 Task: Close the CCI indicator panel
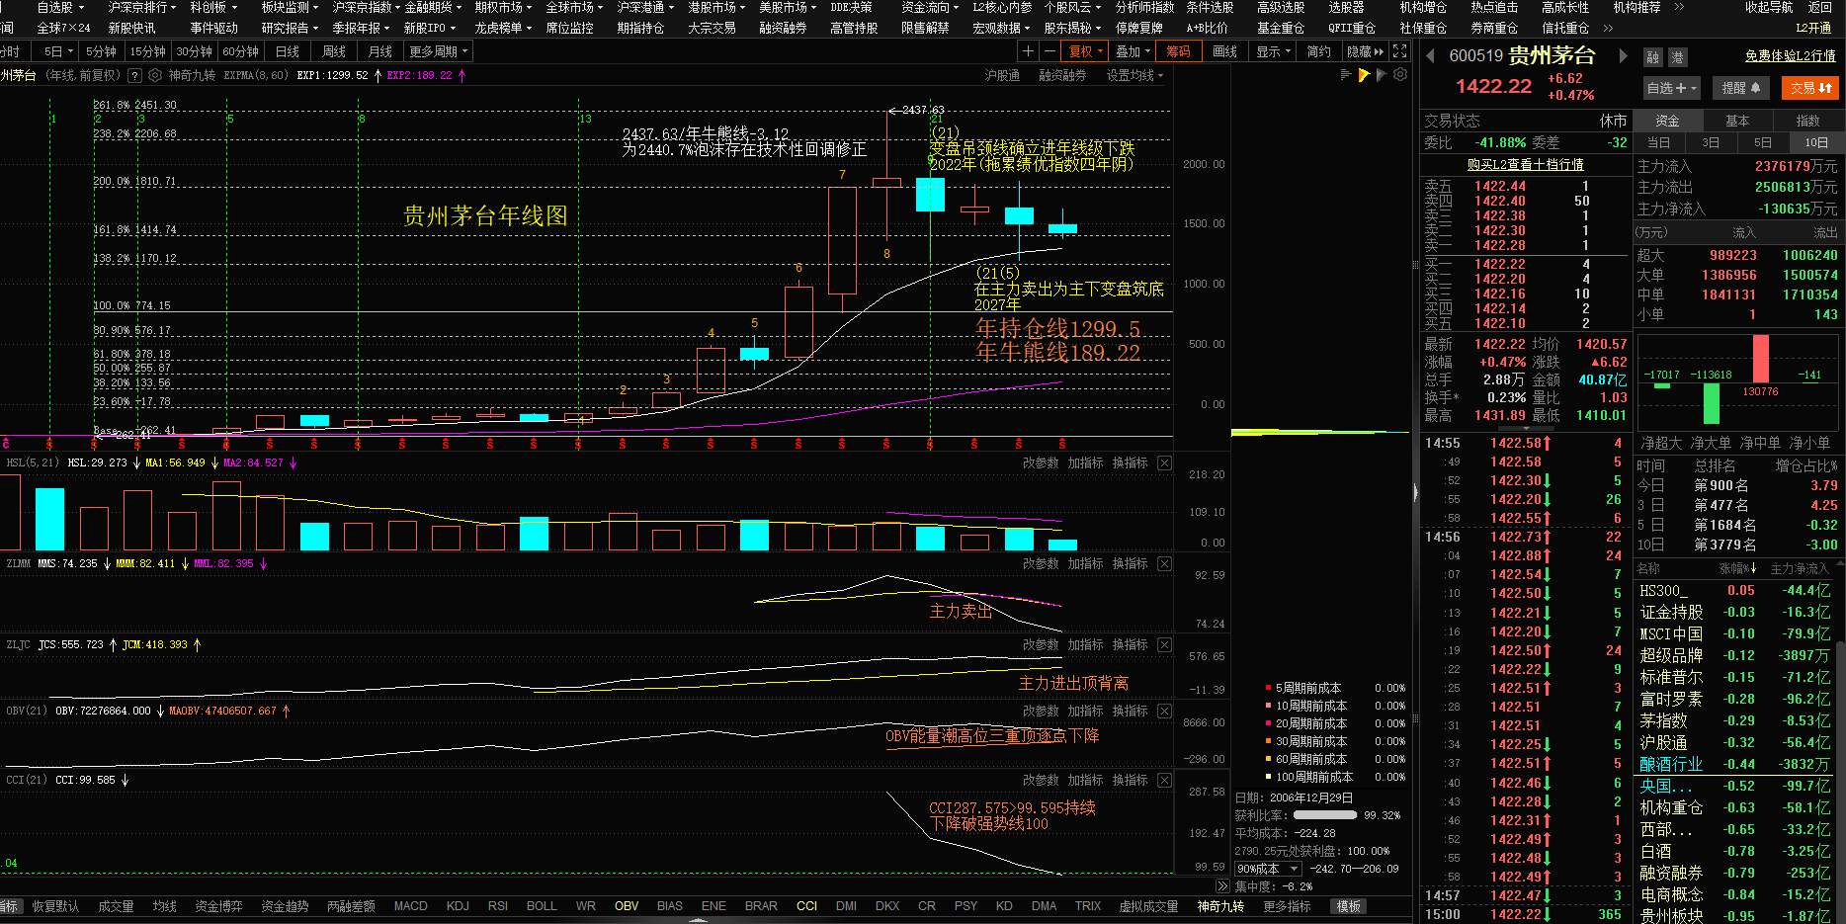point(1165,780)
